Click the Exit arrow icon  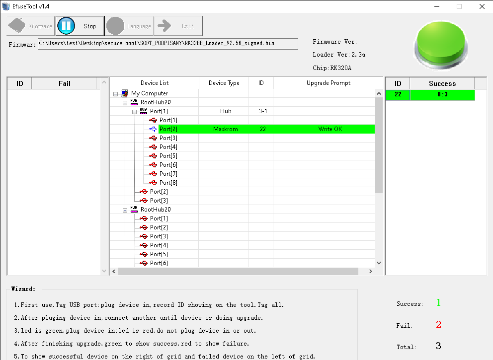pos(164,25)
